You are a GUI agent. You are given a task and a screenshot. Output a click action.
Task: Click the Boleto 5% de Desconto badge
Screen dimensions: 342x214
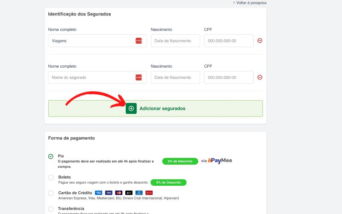pos(168,182)
